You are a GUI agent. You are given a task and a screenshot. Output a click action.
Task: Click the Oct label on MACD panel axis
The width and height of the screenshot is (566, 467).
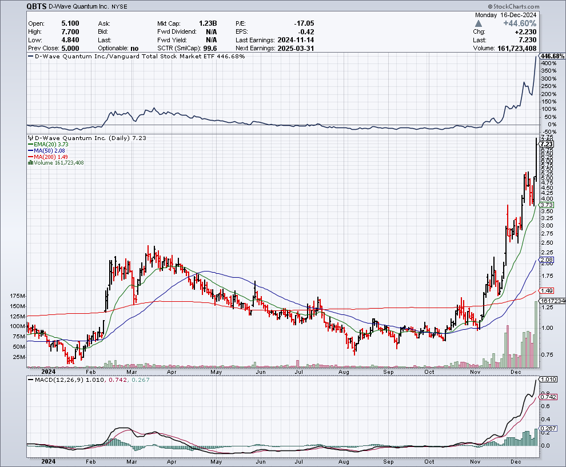click(x=429, y=462)
